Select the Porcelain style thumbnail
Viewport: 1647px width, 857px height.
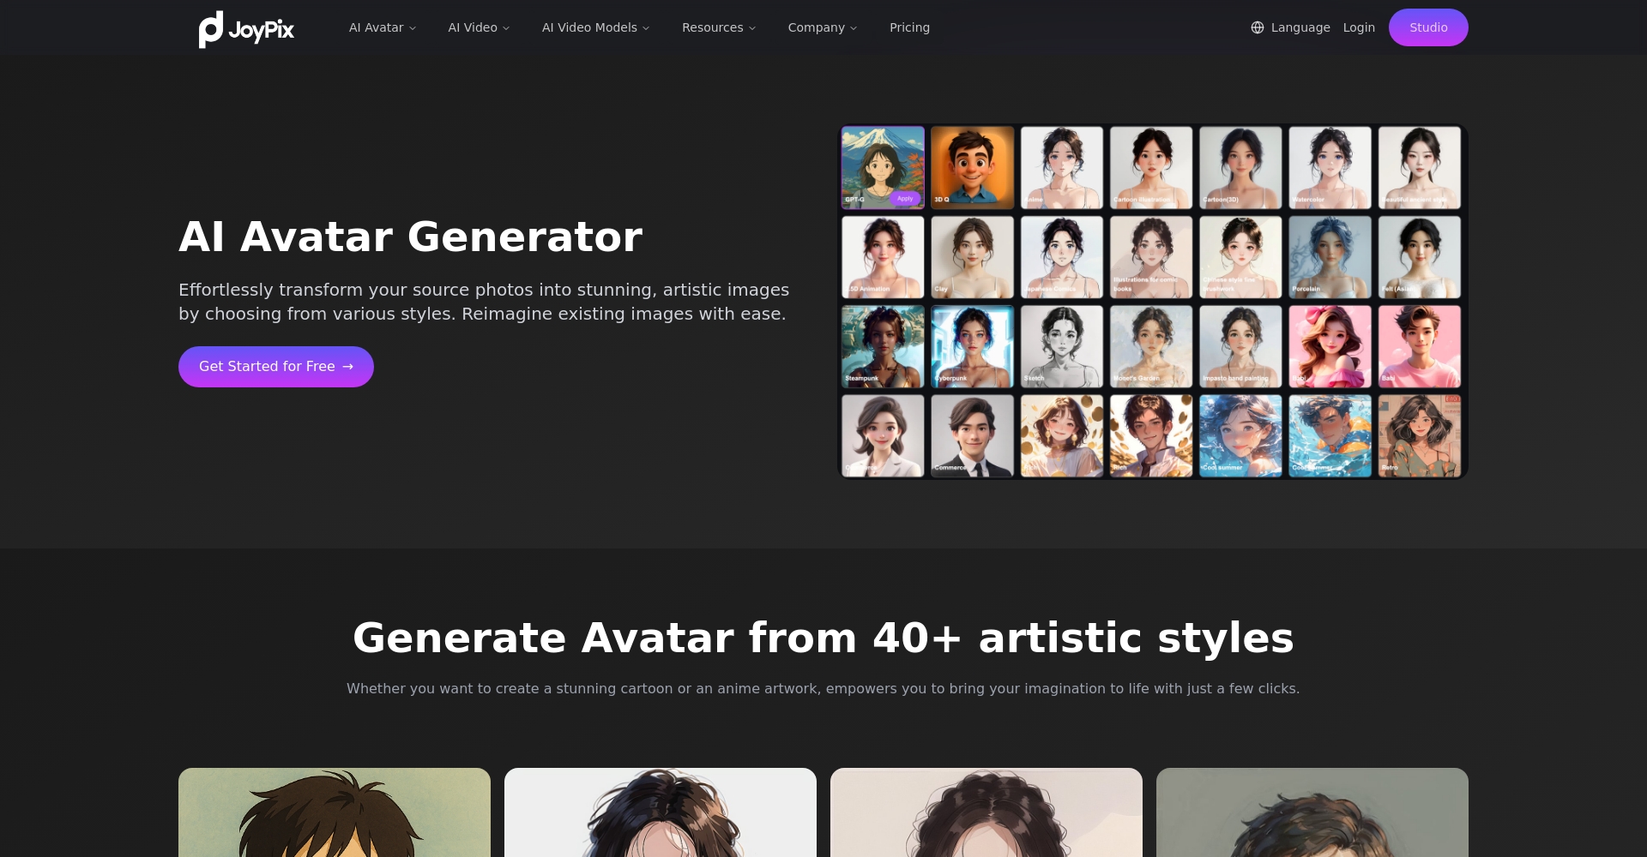pyautogui.click(x=1330, y=257)
